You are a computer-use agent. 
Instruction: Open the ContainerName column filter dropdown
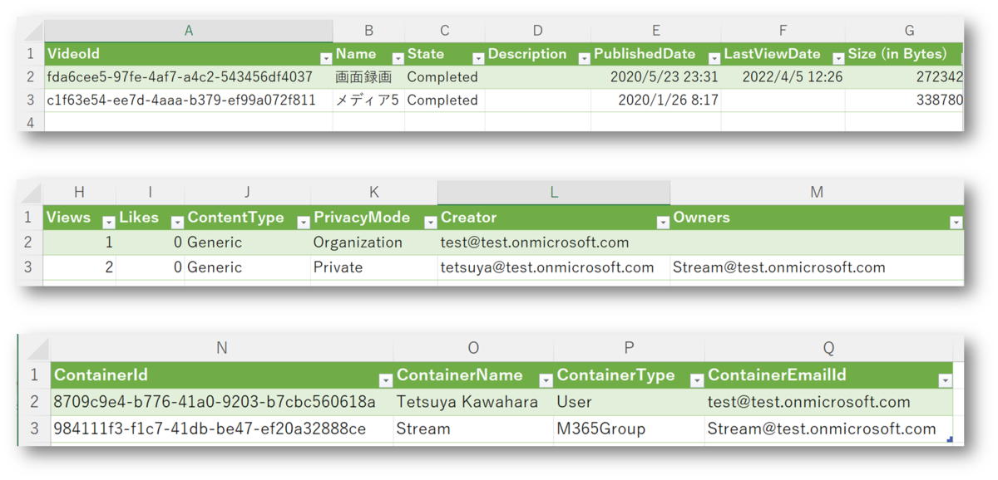coord(546,380)
